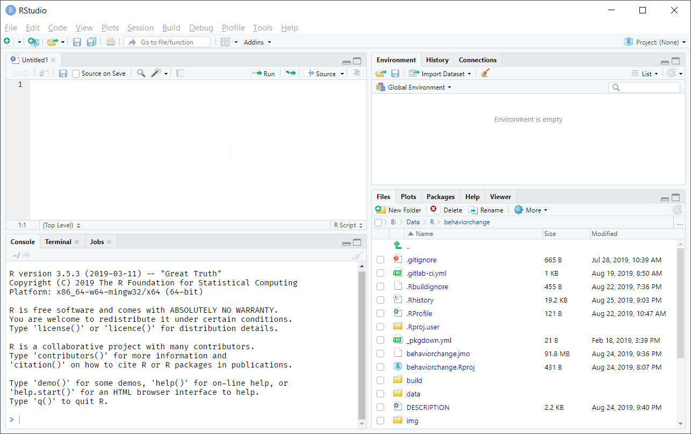Open the R Script file type dropdown
This screenshot has width=691, height=434.
[x=348, y=225]
